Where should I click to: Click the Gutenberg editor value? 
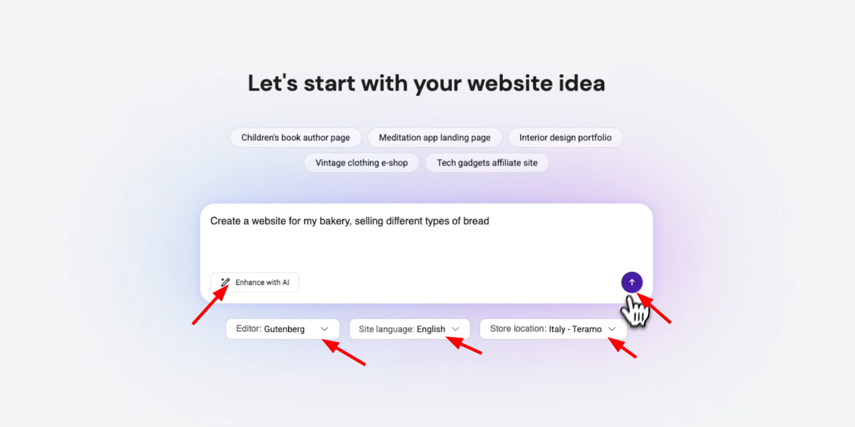(x=284, y=329)
